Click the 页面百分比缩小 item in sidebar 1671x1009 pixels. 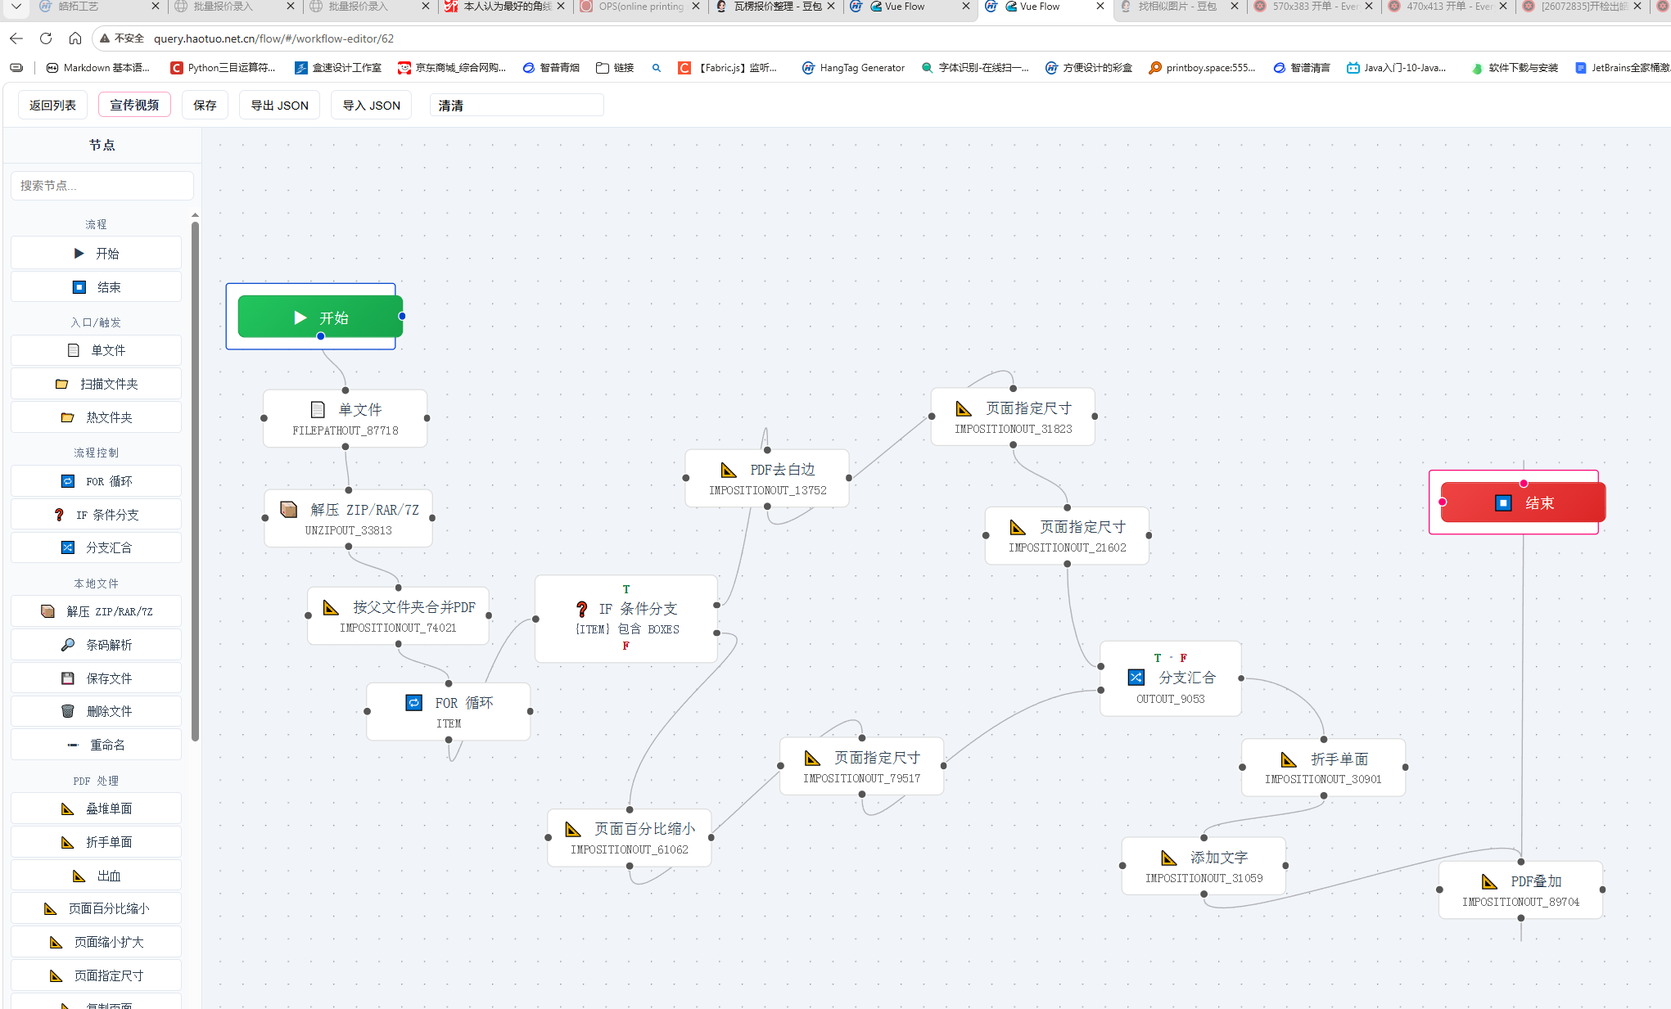[97, 908]
